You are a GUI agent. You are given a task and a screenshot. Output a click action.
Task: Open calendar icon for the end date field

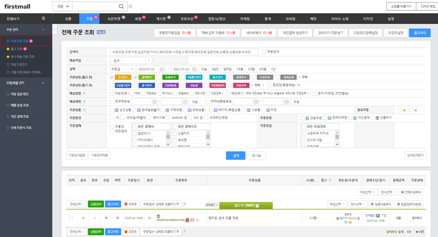click(x=194, y=69)
